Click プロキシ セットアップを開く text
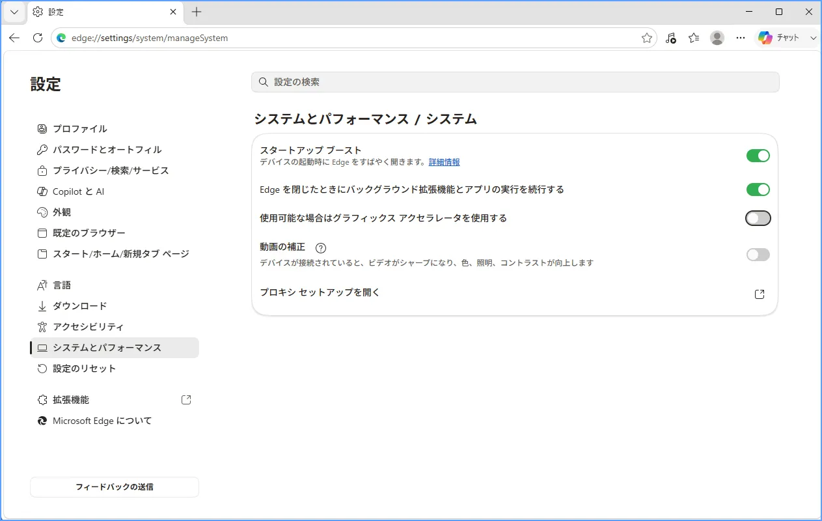Viewport: 822px width, 521px height. click(320, 292)
